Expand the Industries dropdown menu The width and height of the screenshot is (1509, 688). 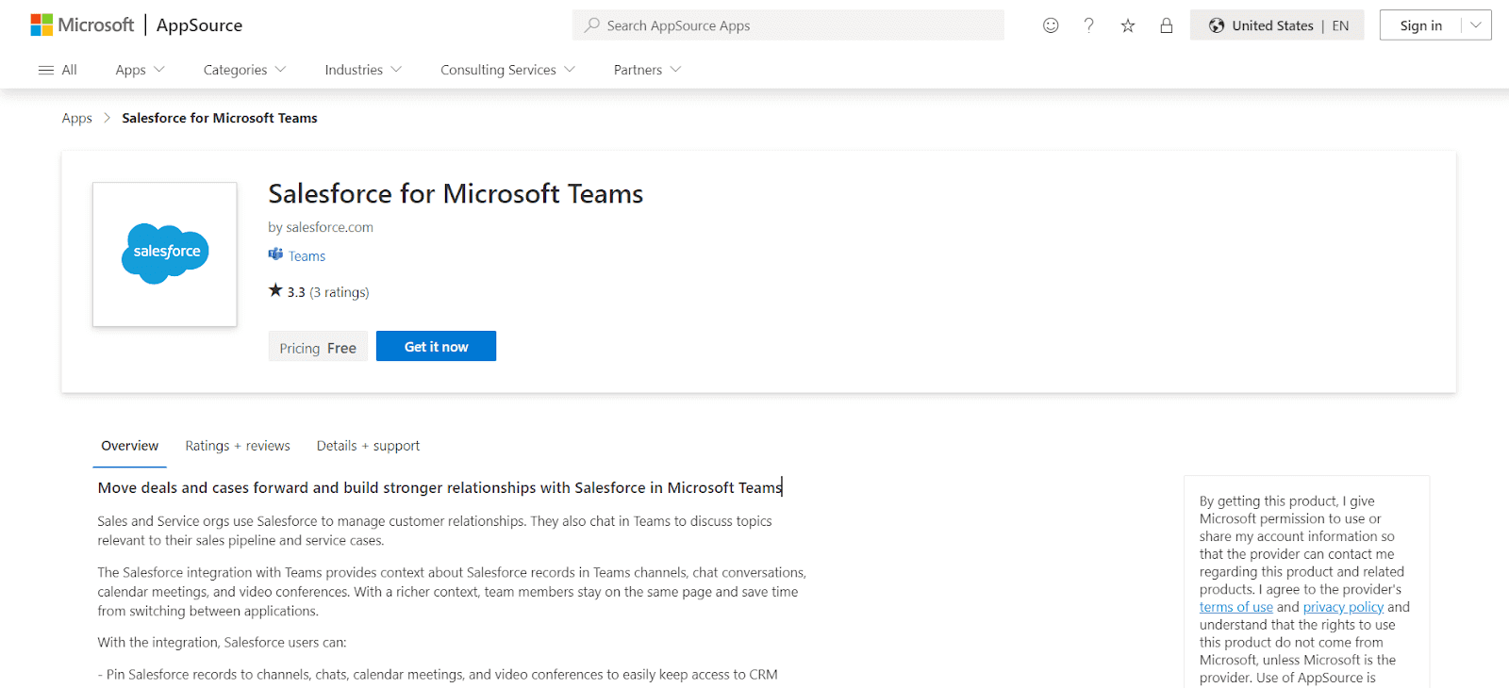(363, 70)
